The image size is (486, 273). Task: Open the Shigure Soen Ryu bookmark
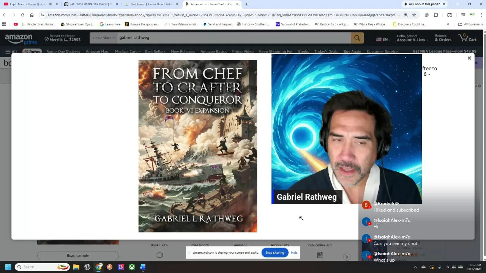[77, 24]
